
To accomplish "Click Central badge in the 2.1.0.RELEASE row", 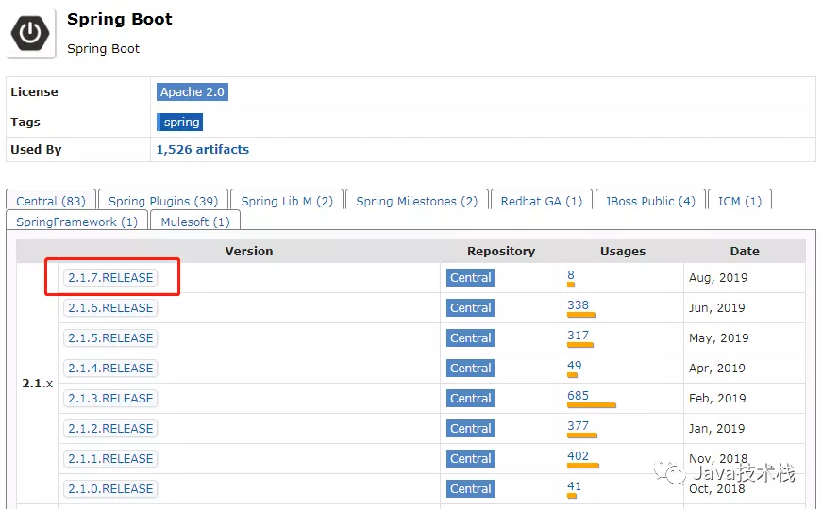I will [470, 488].
